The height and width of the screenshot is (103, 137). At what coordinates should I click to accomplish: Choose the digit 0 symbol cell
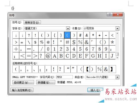48,49
